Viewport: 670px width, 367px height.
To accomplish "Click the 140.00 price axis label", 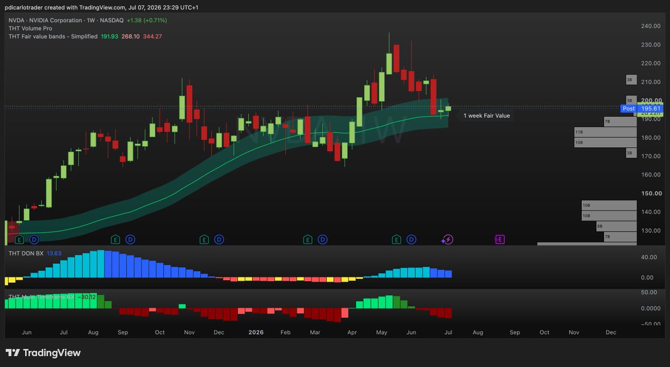I will [650, 212].
